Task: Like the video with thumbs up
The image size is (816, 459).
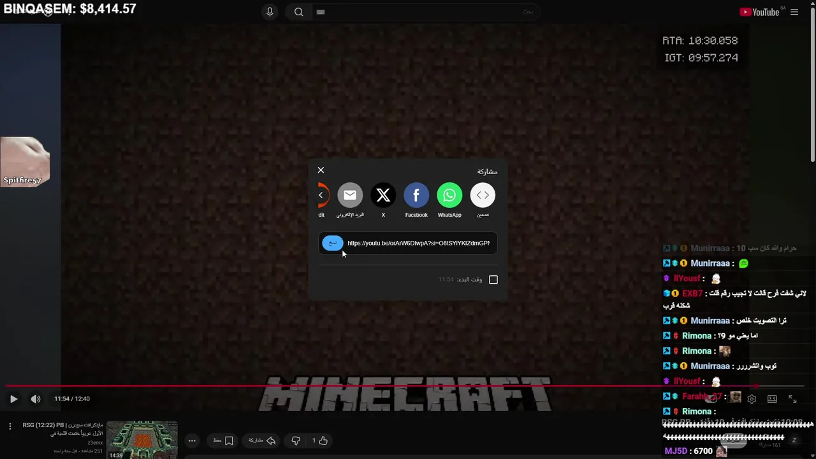Action: (x=320, y=441)
